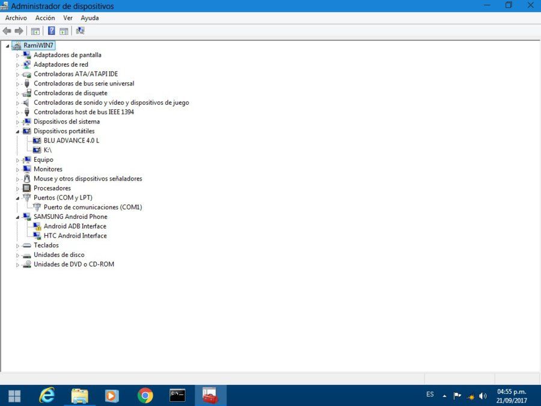Collapse the RamiWIN7 root node
This screenshot has height=406, width=541.
8,46
